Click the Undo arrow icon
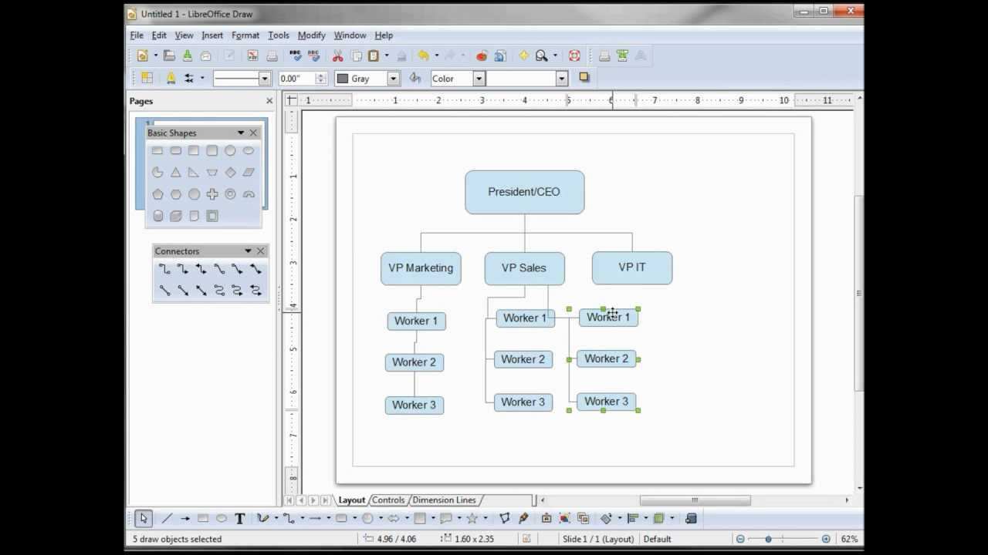Image resolution: width=988 pixels, height=555 pixels. pos(423,55)
